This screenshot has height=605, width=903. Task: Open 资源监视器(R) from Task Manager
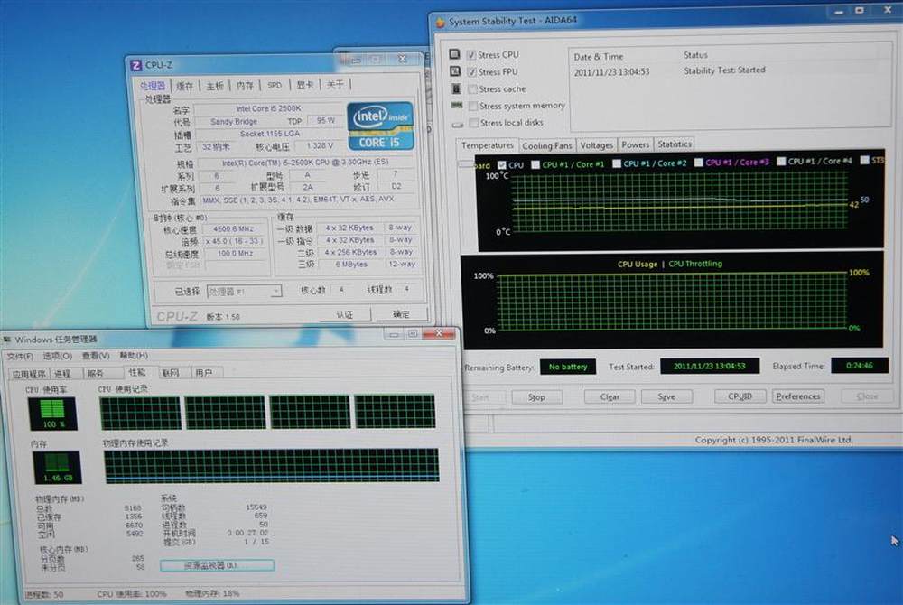[217, 565]
